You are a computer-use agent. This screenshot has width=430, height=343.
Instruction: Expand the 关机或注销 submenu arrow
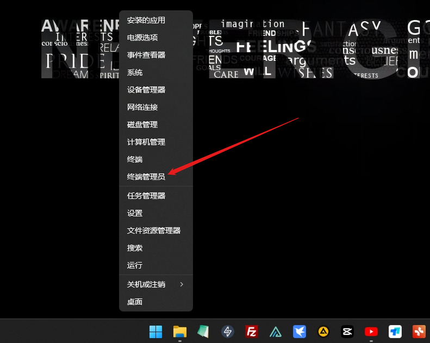click(x=182, y=284)
